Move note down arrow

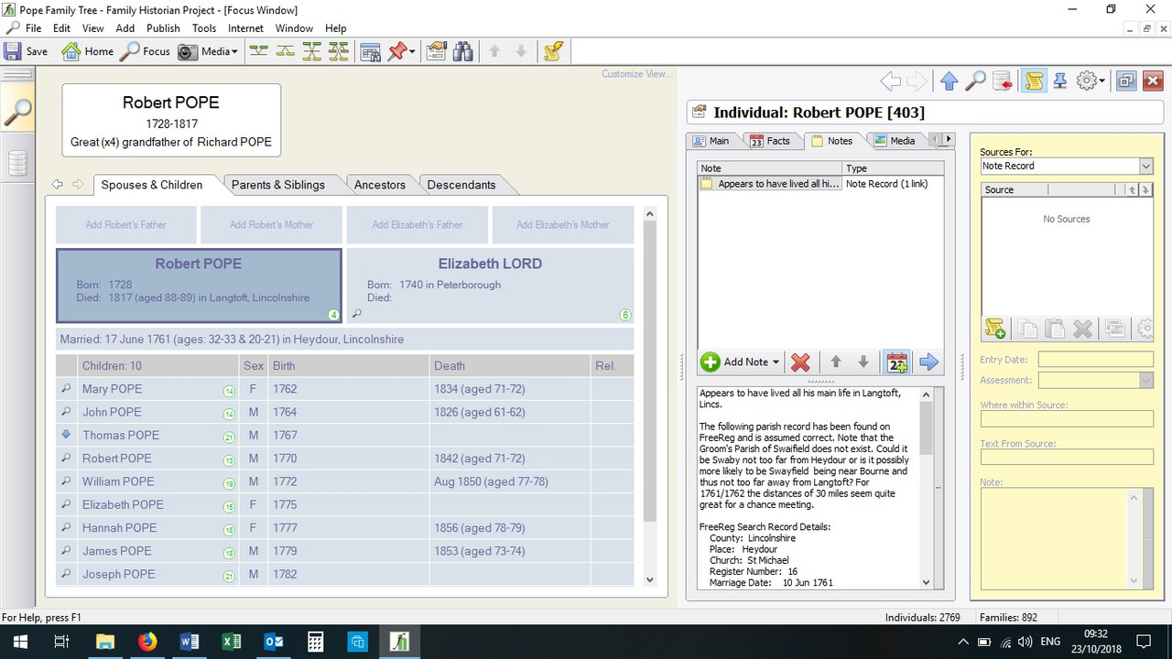tap(863, 362)
